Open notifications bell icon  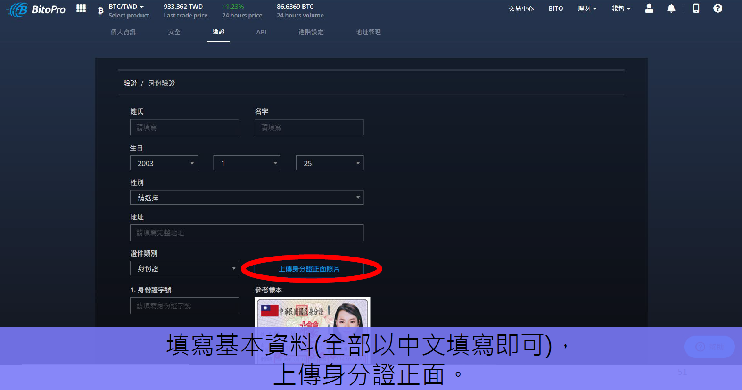(671, 8)
